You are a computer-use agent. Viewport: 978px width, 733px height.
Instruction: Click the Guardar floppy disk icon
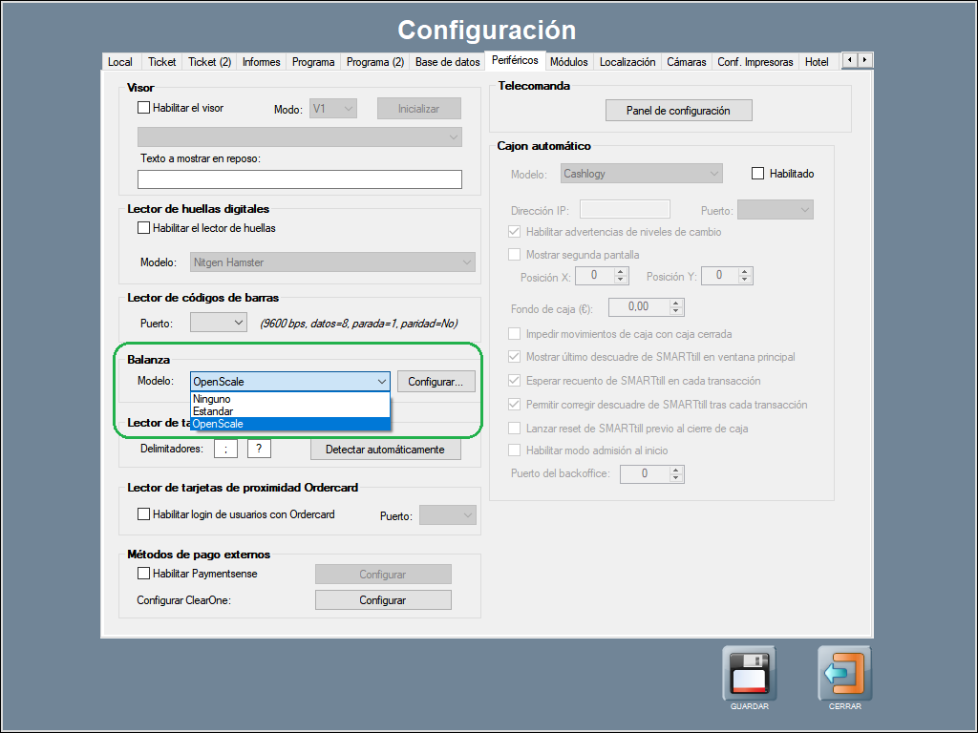tap(749, 674)
